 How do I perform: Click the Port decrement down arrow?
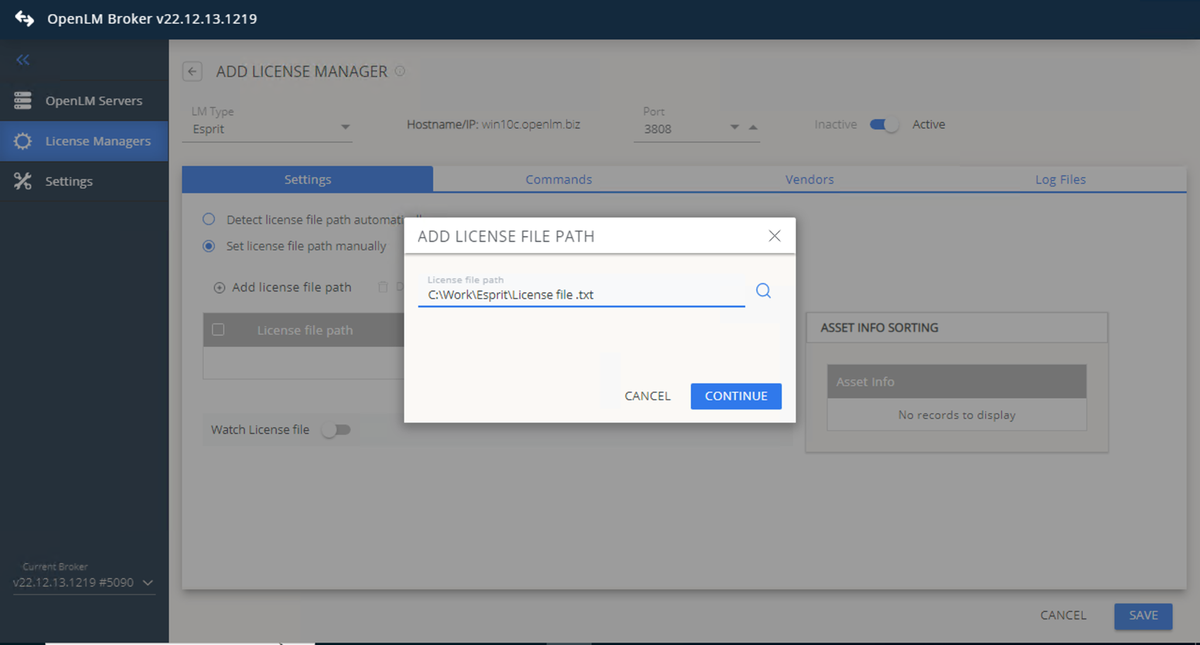pyautogui.click(x=734, y=127)
